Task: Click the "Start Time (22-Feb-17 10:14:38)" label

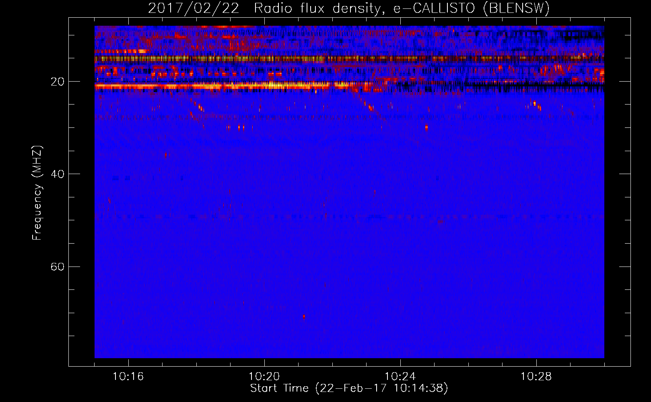Action: [x=349, y=388]
